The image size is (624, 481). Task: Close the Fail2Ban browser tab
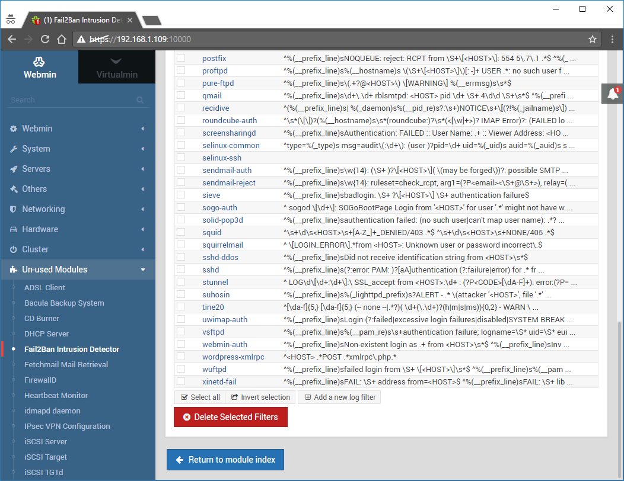point(130,20)
